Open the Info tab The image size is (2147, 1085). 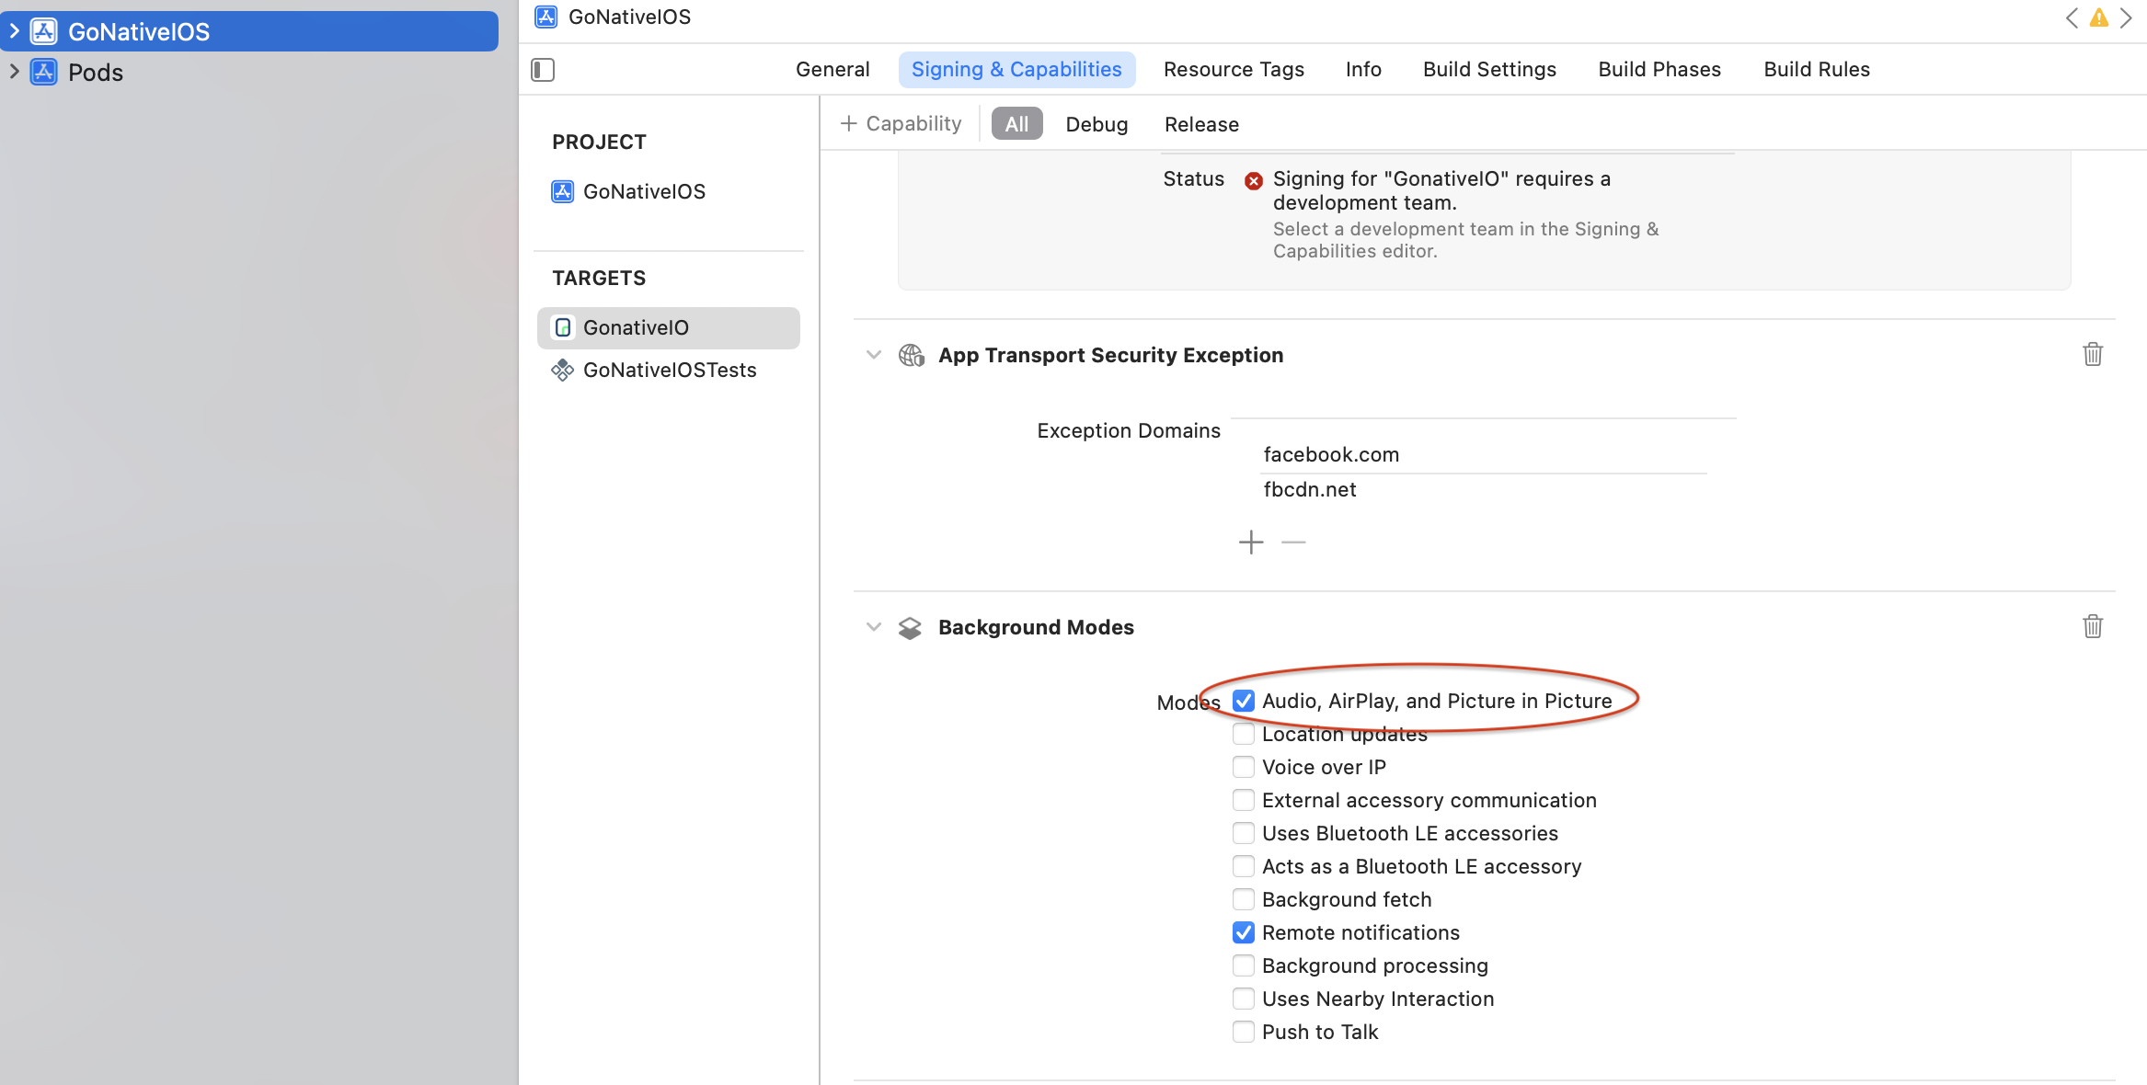tap(1363, 70)
